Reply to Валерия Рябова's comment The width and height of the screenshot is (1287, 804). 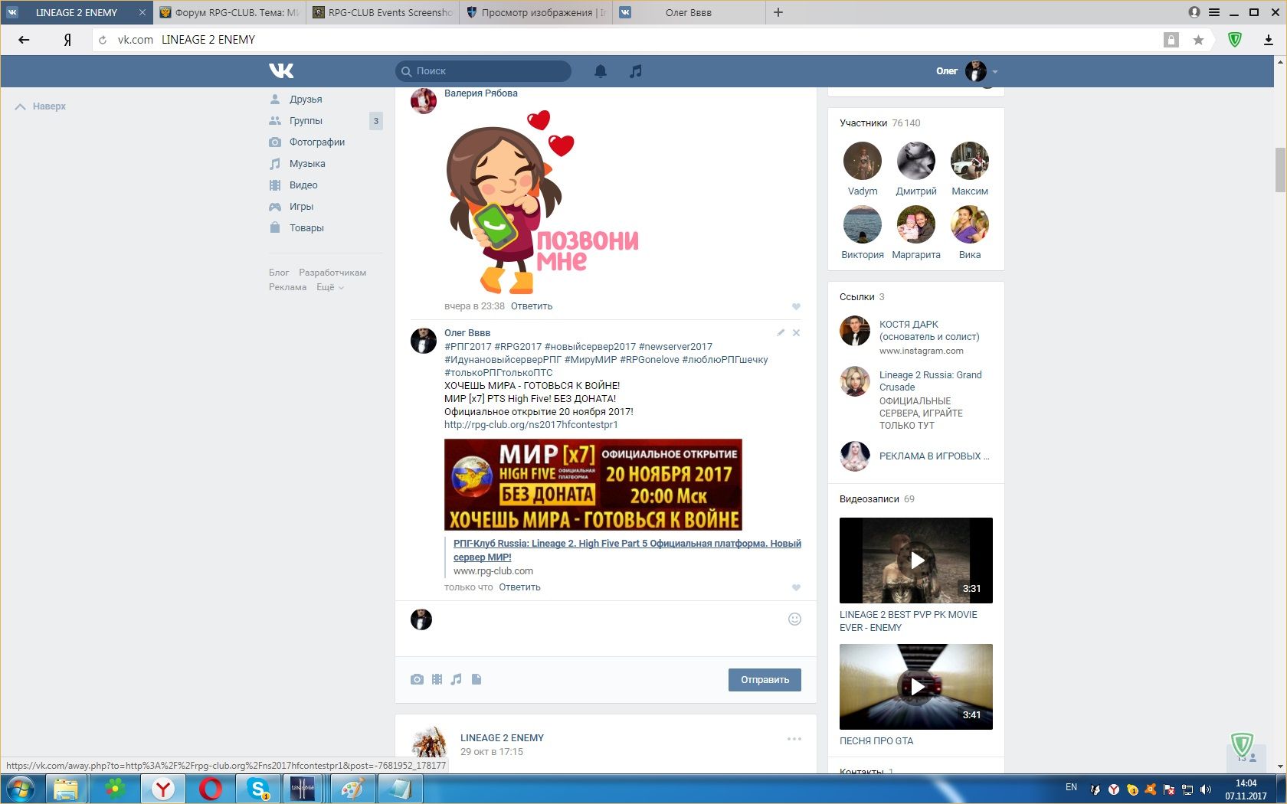(x=532, y=306)
